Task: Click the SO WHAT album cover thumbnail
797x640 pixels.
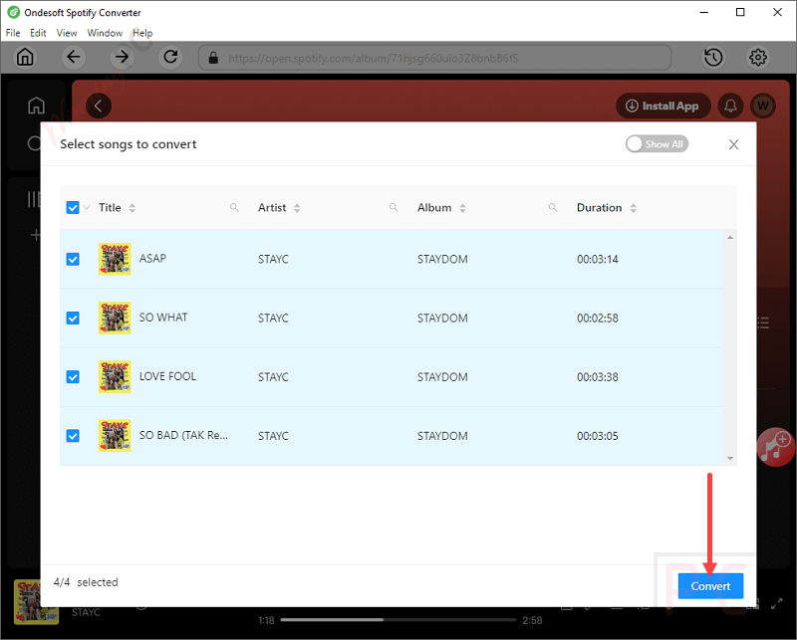Action: [115, 318]
